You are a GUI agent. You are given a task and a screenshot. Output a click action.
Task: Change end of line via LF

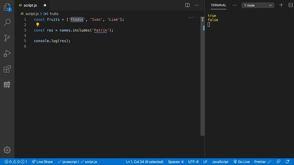[205, 162]
